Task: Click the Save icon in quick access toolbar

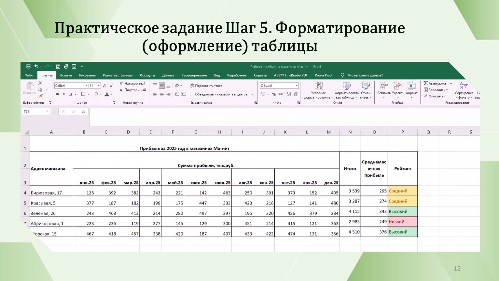Action: [28, 67]
